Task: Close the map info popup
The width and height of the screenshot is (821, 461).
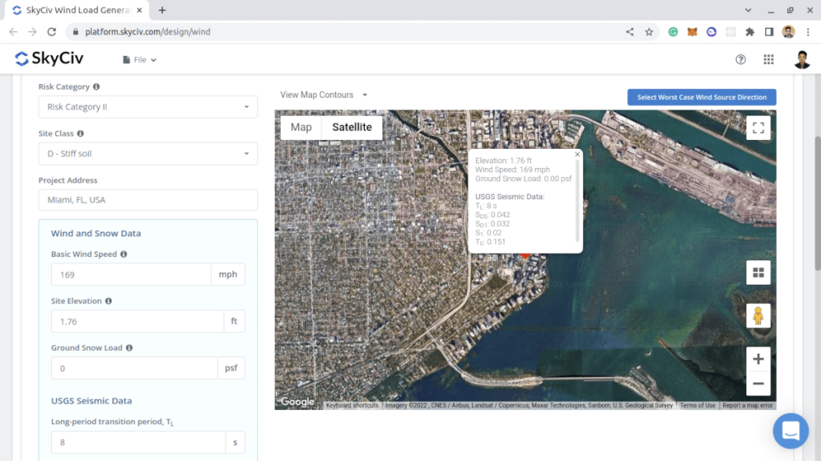Action: tap(577, 154)
